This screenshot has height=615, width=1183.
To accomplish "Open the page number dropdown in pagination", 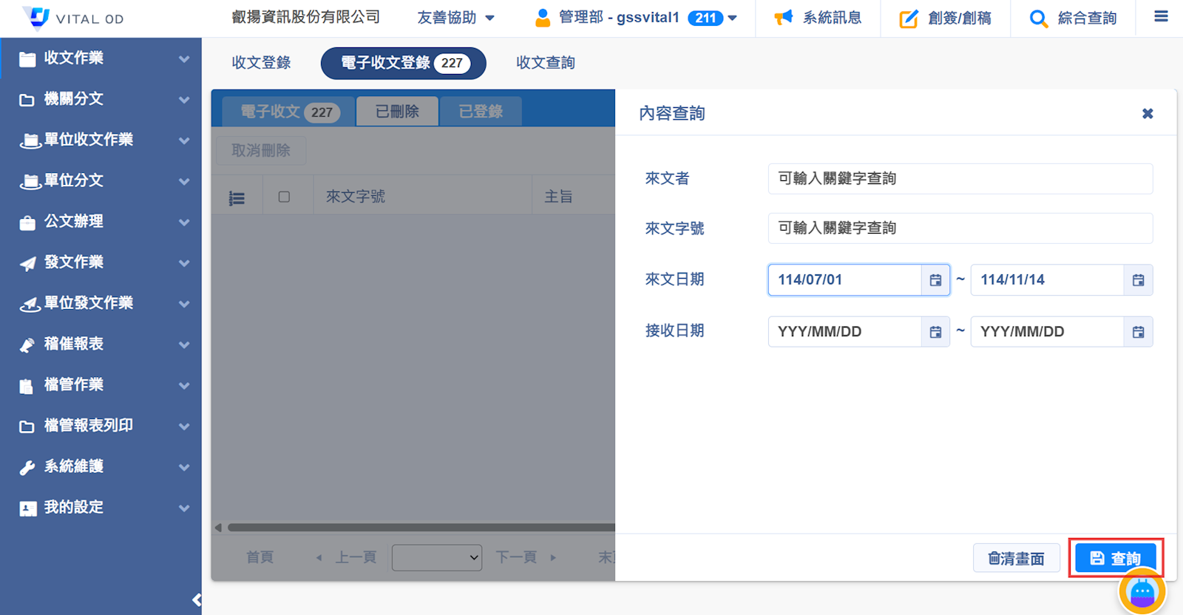I will pos(436,557).
